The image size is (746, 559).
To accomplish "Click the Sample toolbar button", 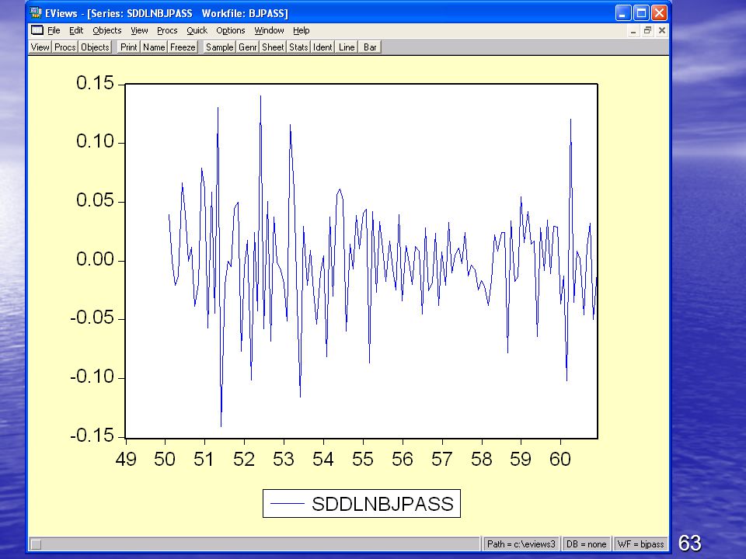I will tap(219, 47).
